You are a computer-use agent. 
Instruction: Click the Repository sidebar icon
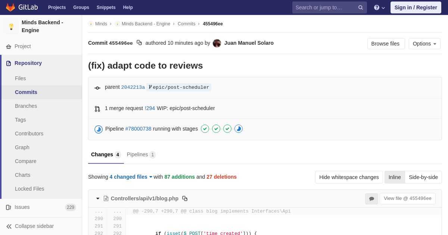[9, 63]
